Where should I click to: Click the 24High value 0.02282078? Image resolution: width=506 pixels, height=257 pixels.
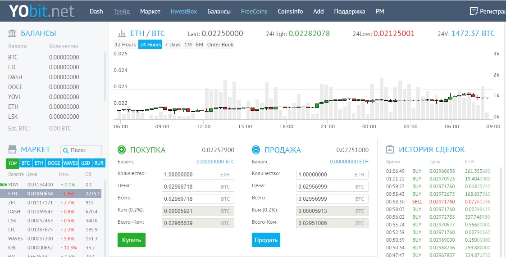(309, 34)
